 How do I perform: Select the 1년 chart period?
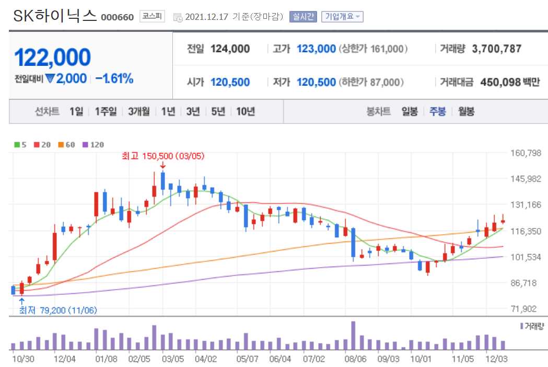click(167, 111)
